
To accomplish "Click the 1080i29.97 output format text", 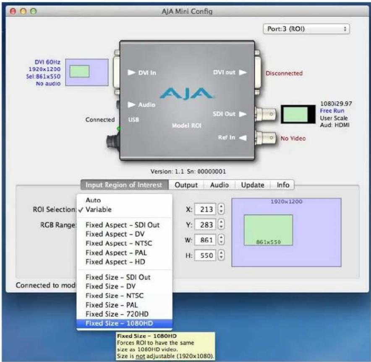I will tap(336, 104).
